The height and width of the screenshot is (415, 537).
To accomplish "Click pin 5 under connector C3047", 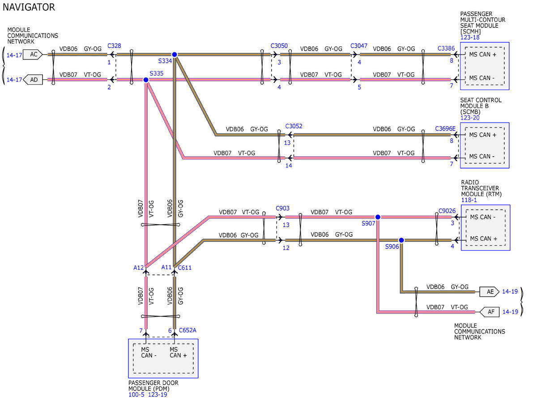I will tap(359, 87).
